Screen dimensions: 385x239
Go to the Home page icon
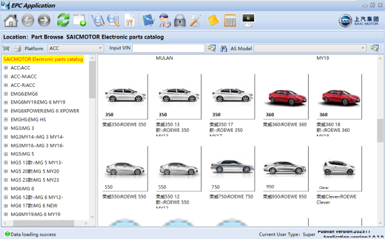tap(11, 21)
